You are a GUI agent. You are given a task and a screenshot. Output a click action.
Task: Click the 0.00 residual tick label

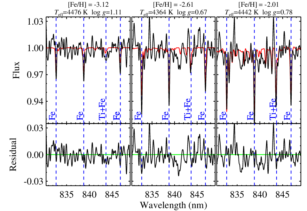[x=35, y=155]
